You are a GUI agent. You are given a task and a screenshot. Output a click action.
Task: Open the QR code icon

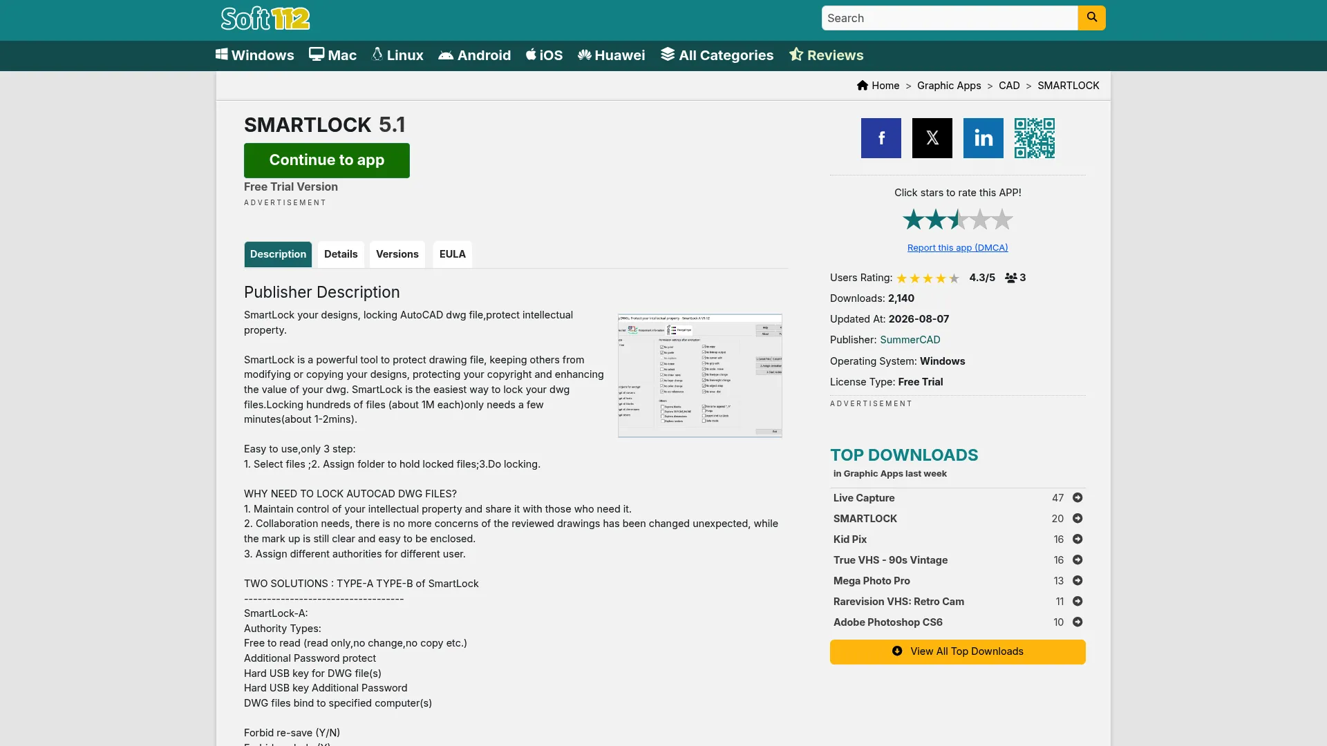point(1035,138)
